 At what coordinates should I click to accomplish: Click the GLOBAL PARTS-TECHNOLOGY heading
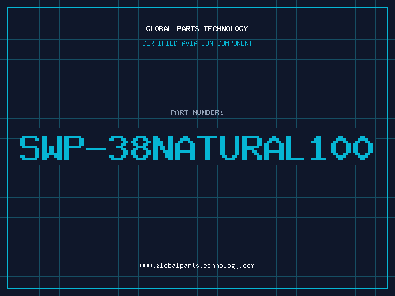pos(197,29)
